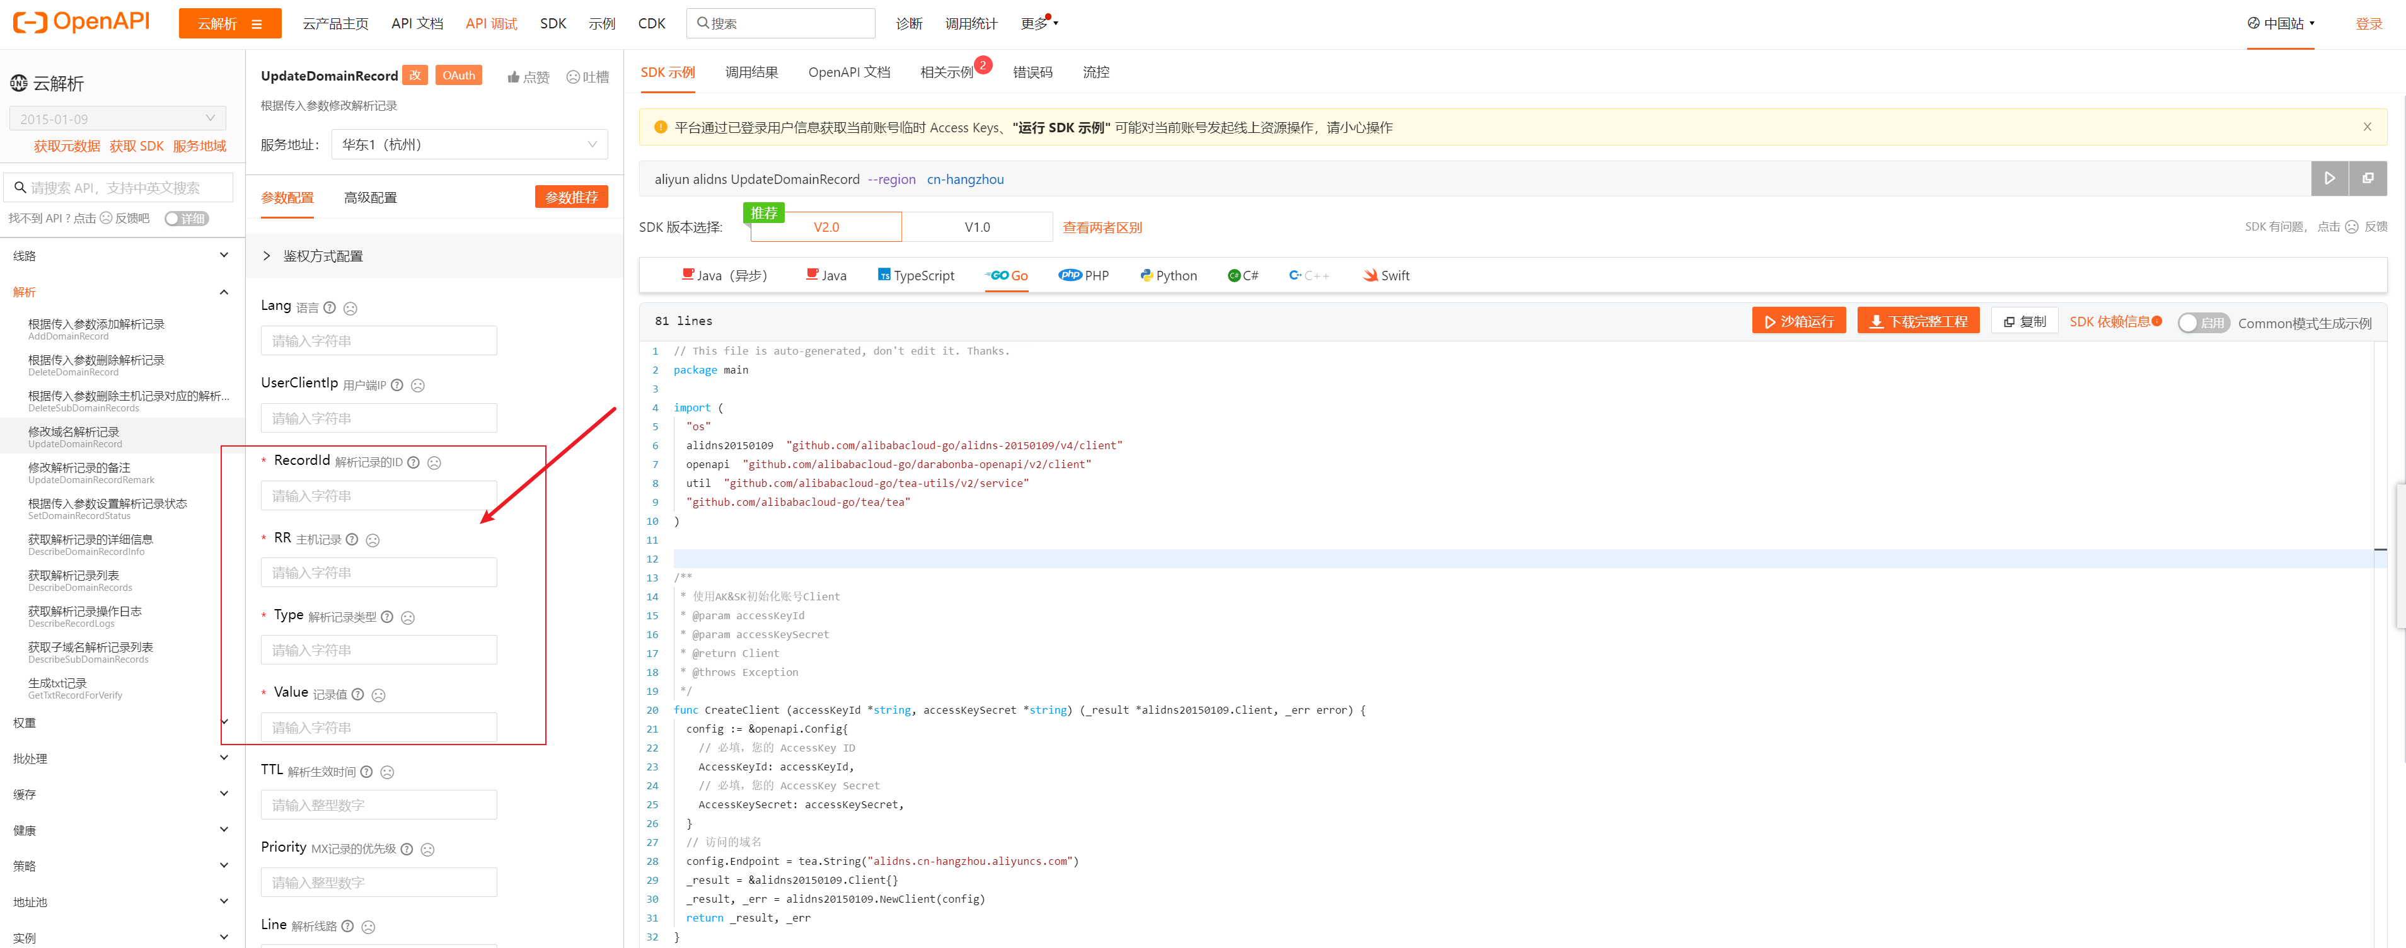Click the help icon next to TTL
This screenshot has height=948, width=2406.
click(x=366, y=772)
